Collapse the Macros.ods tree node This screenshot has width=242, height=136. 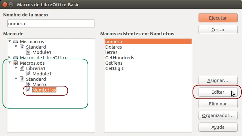tap(10, 62)
